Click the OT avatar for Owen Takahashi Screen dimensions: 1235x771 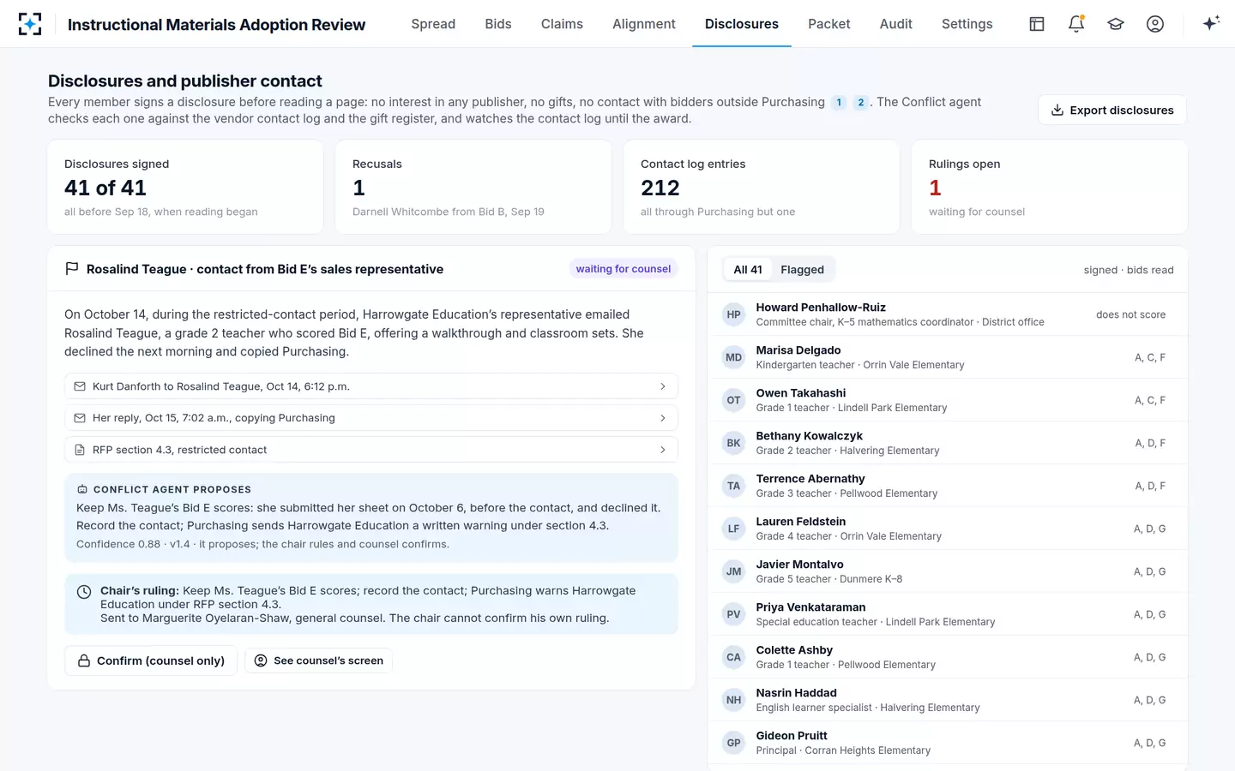733,400
